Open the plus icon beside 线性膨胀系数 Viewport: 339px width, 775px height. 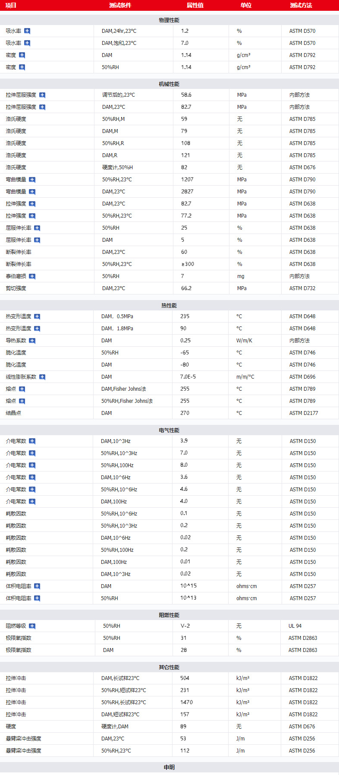pos(42,377)
